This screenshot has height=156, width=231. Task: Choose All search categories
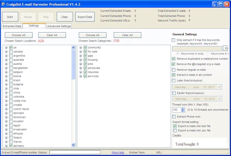click(92, 35)
